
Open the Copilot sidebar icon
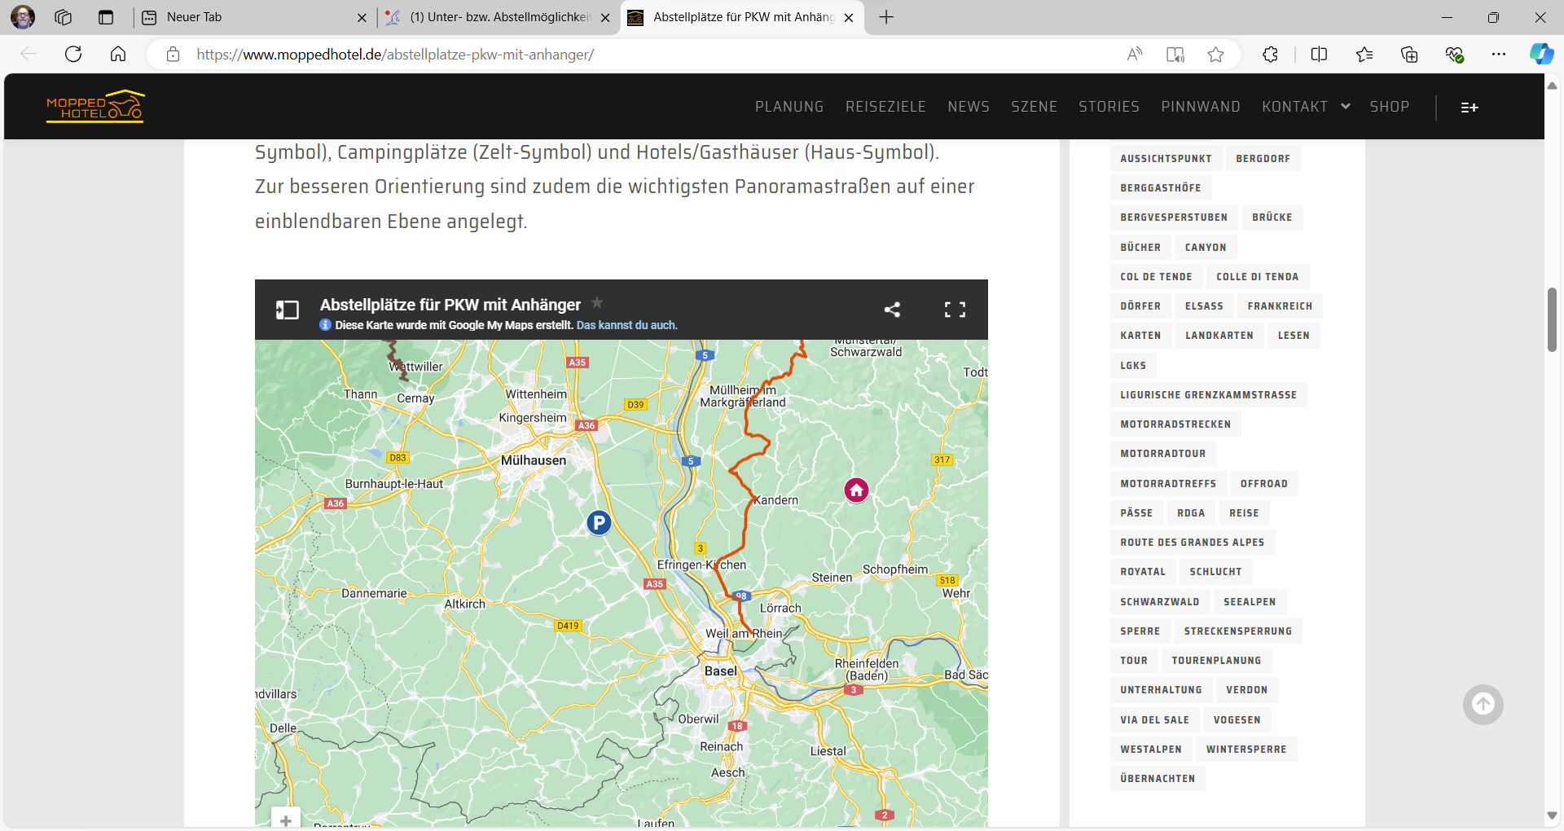tap(1541, 55)
